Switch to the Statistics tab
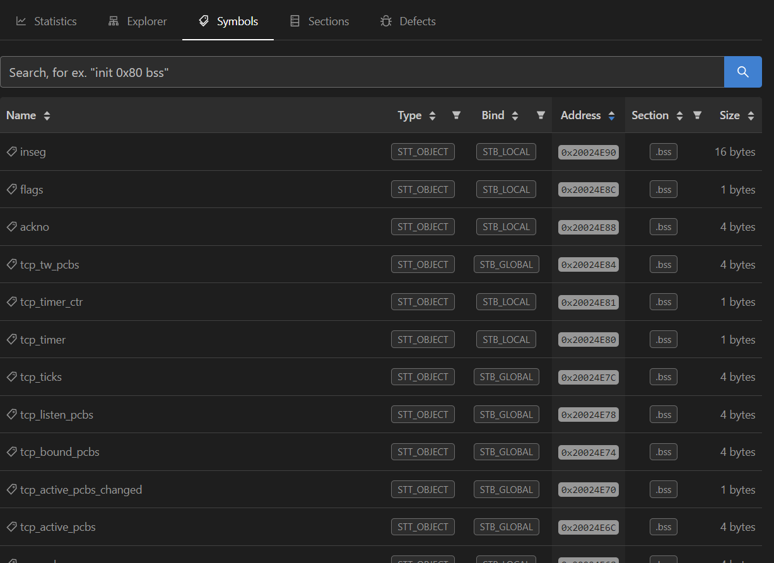This screenshot has width=774, height=563. tap(47, 21)
